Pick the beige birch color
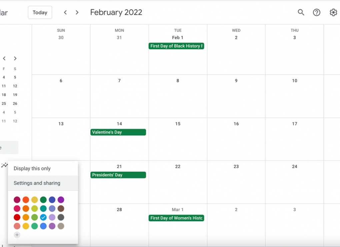The width and height of the screenshot is (340, 247). [61, 226]
